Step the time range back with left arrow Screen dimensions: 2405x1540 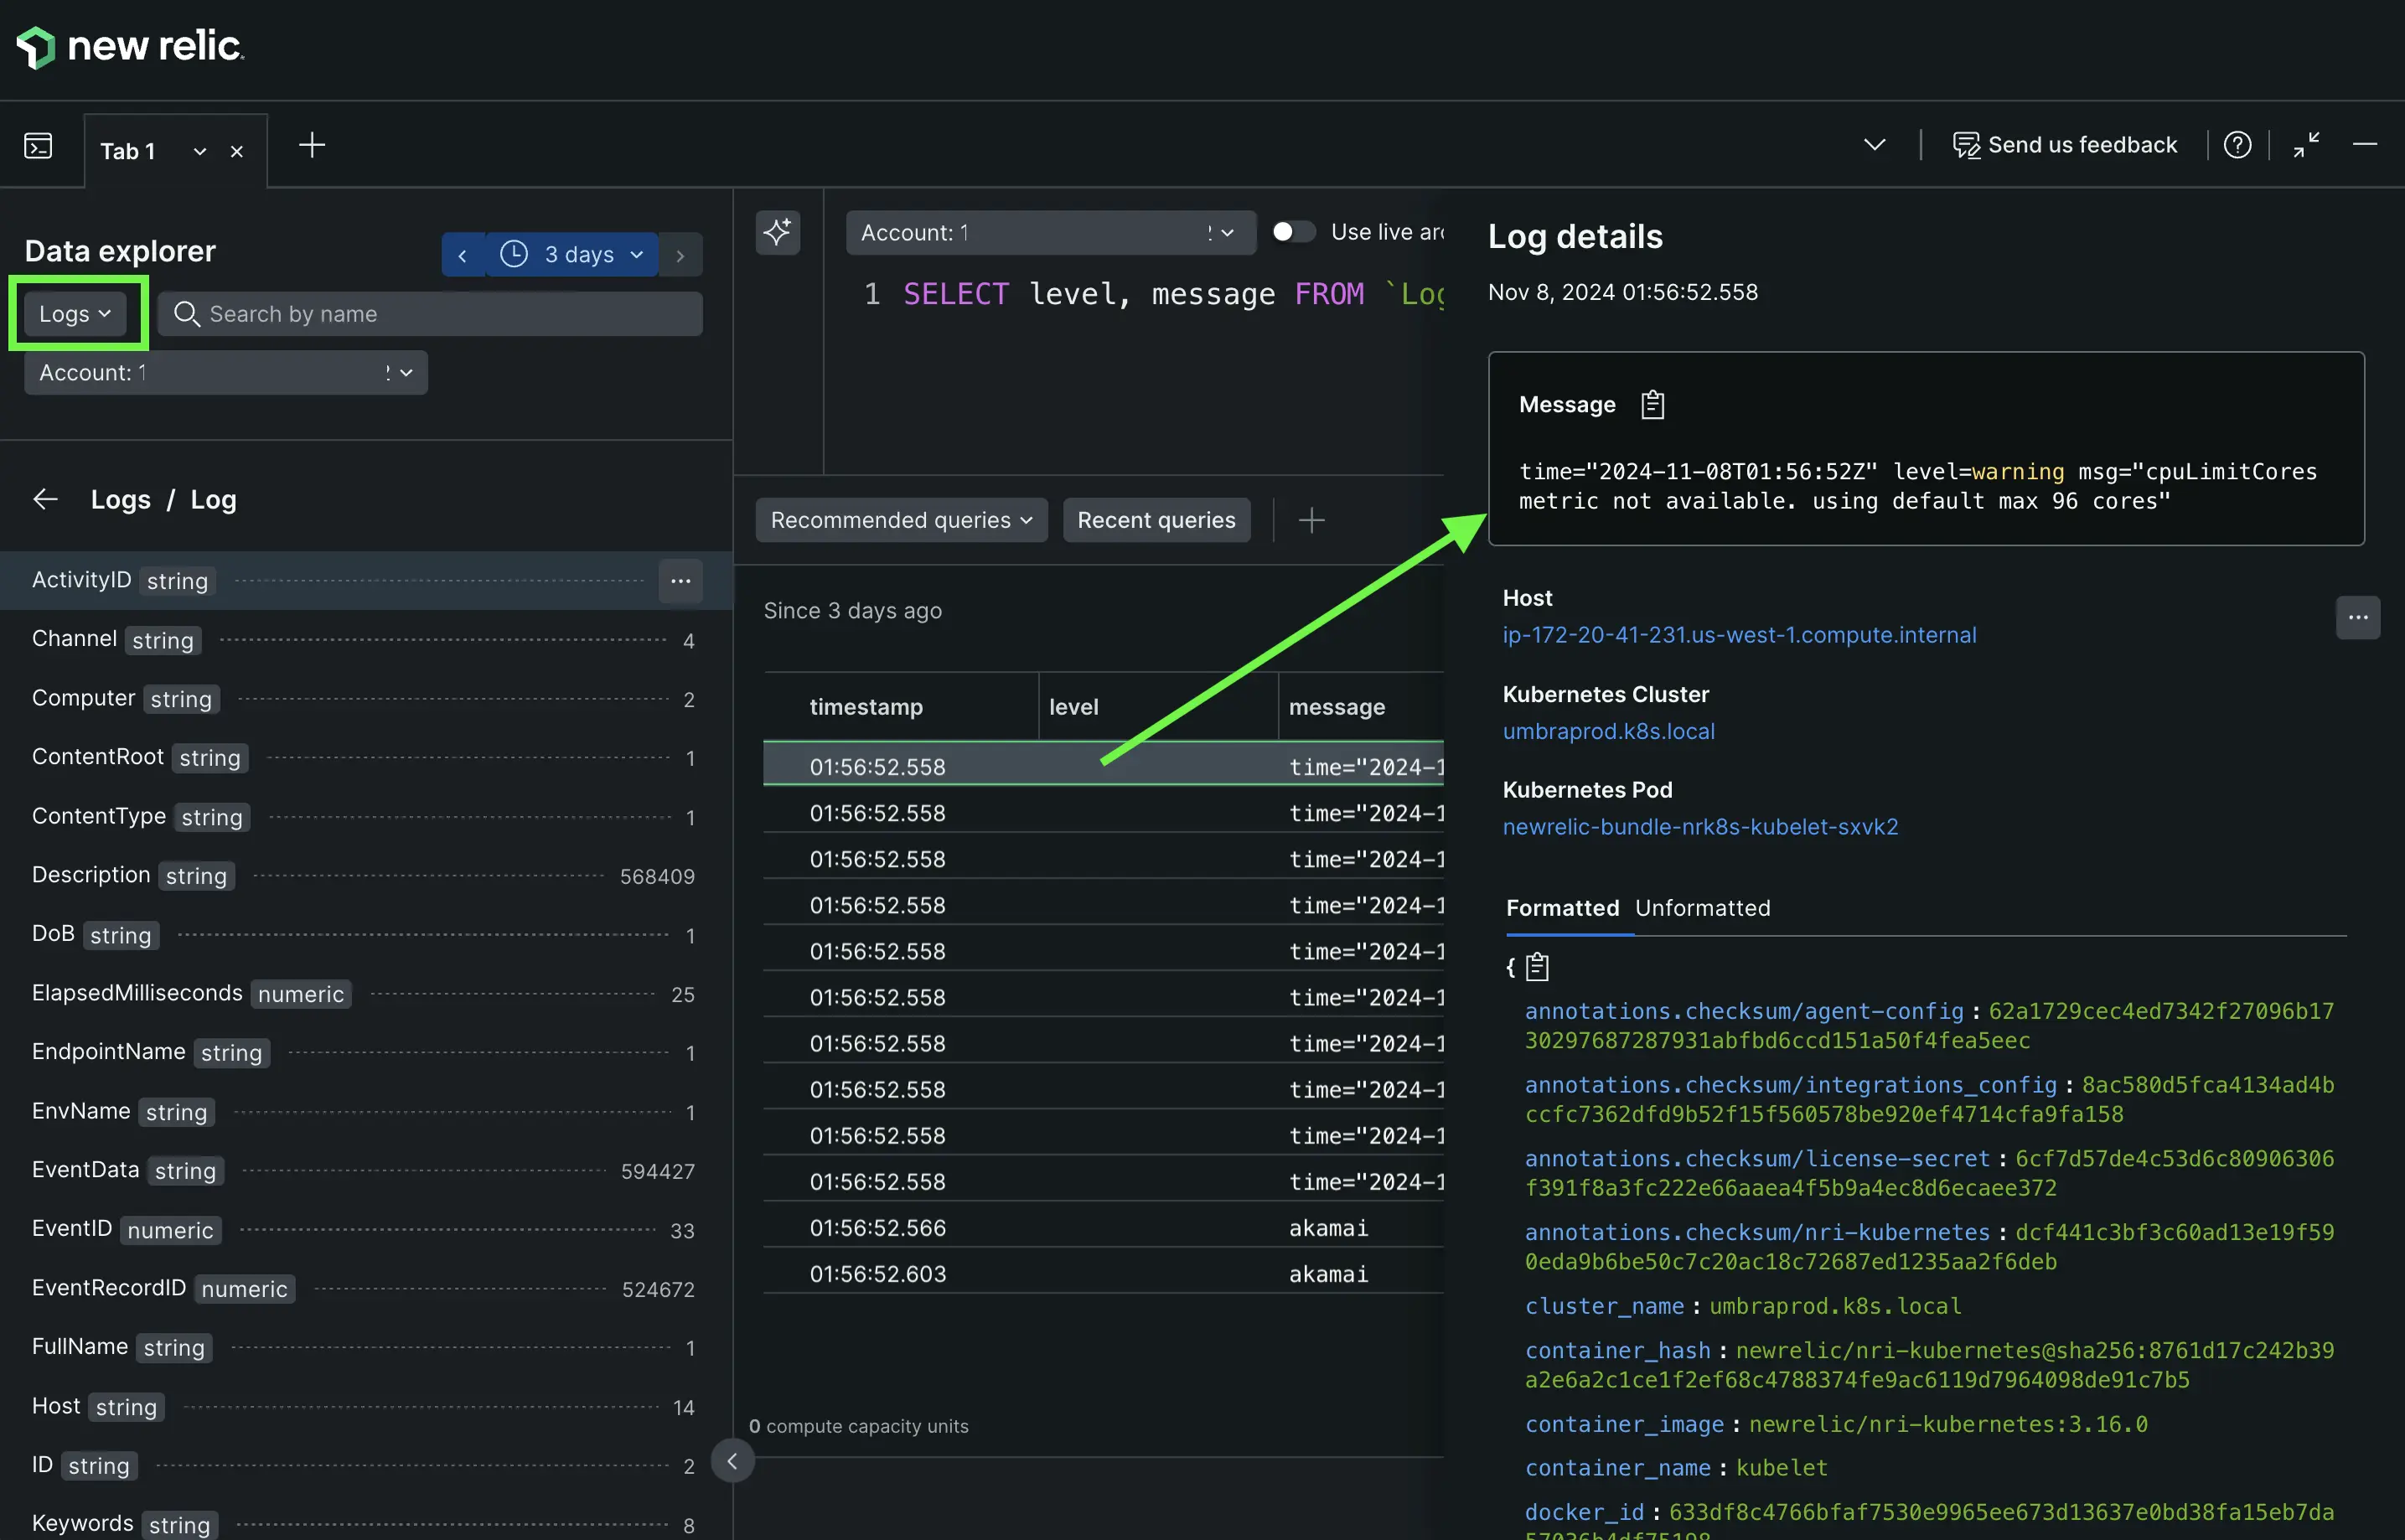coord(463,255)
